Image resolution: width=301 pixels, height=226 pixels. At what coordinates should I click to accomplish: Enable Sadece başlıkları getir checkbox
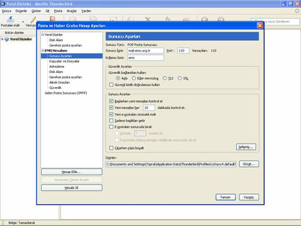click(111, 120)
